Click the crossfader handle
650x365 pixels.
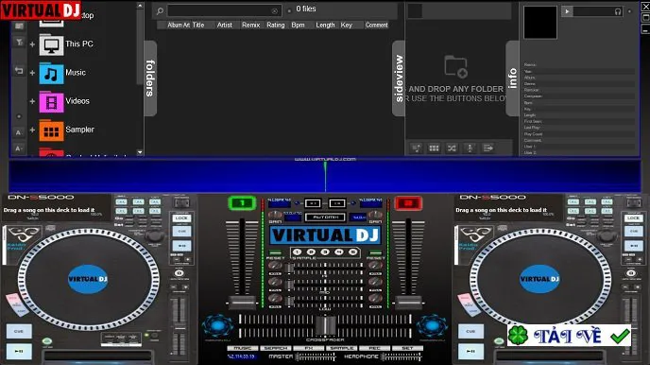(x=325, y=325)
